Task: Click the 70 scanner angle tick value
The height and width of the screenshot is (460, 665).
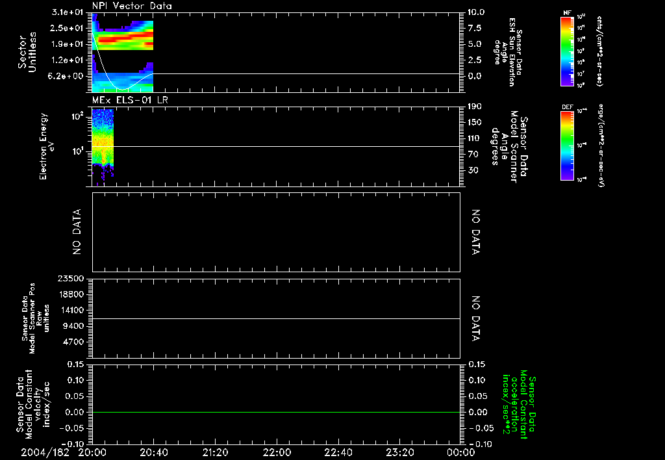Action: [473, 155]
